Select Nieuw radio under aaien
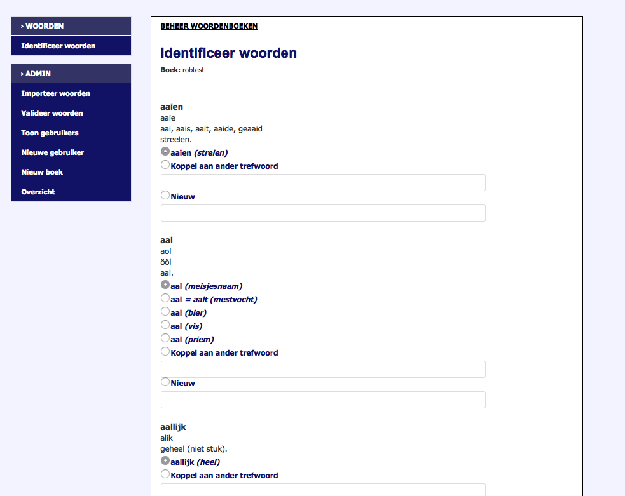The height and width of the screenshot is (496, 625). pos(165,196)
